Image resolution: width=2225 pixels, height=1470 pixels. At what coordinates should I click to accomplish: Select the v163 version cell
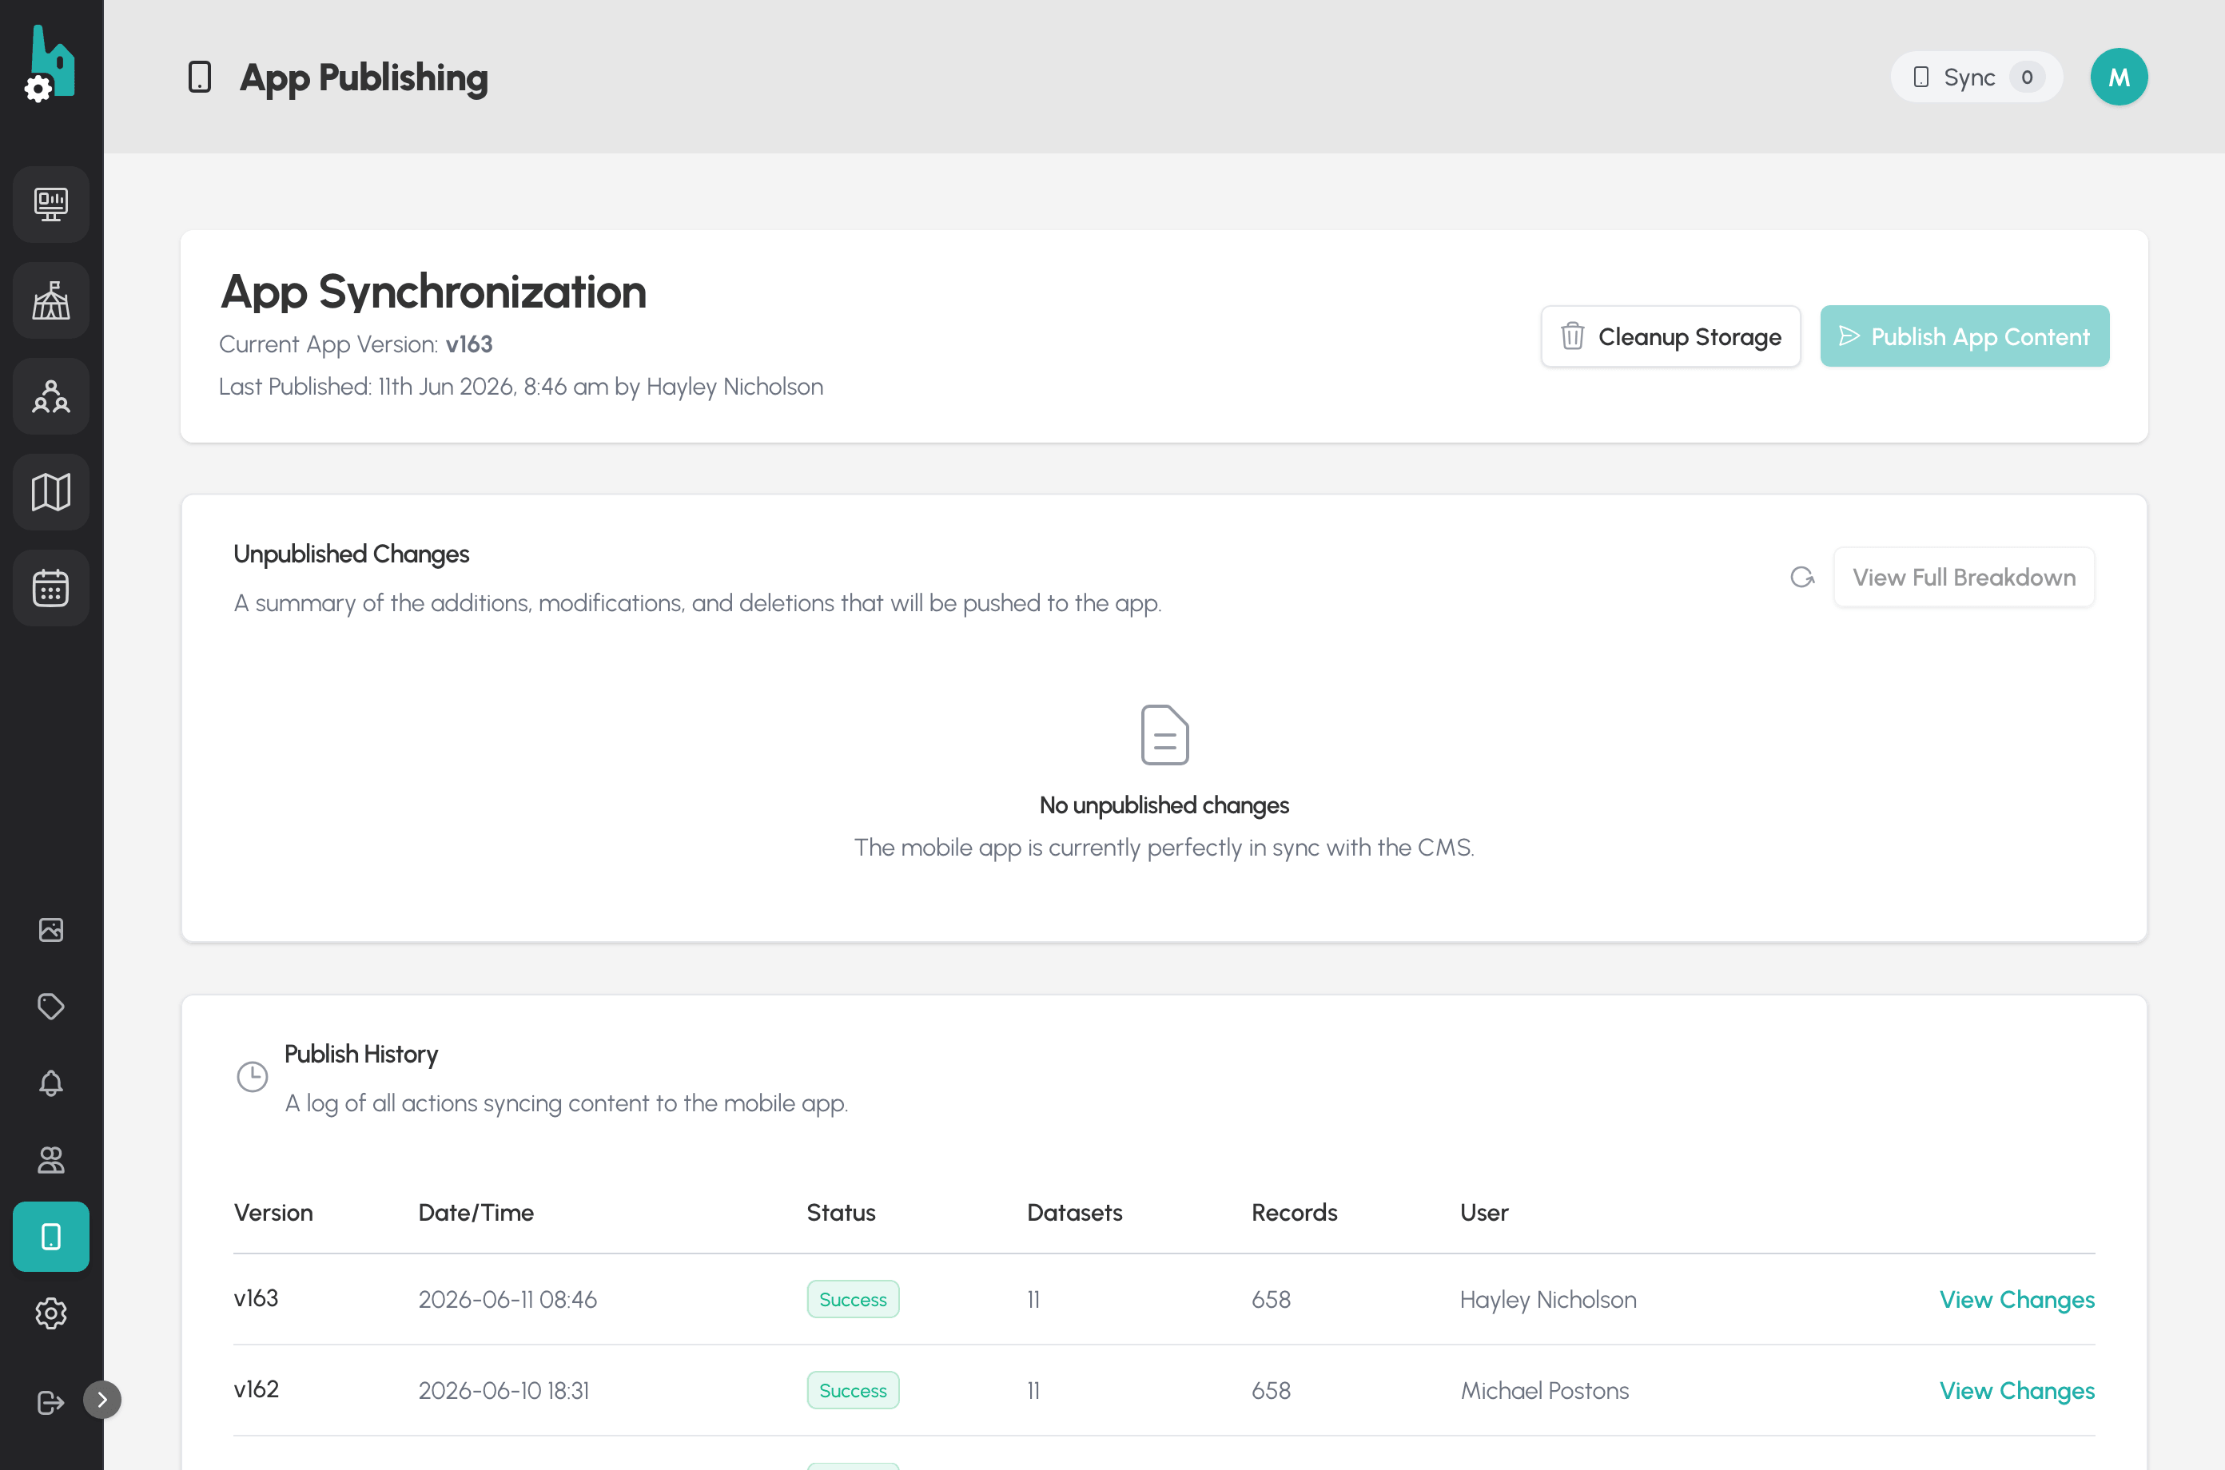click(x=256, y=1298)
